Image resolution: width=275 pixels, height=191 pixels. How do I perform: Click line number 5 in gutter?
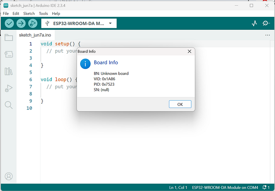(31, 72)
